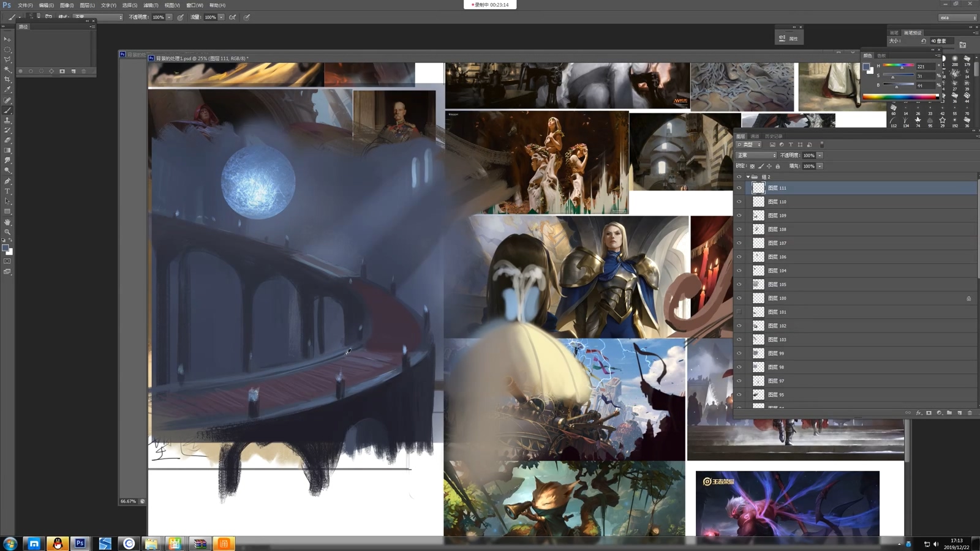Screen dimensions: 980x551
Task: Select the Horizontal Type tool
Action: click(7, 191)
